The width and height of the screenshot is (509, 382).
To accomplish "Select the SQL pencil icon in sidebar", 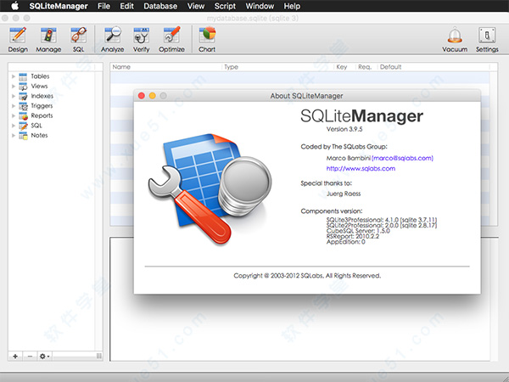I will coord(23,126).
